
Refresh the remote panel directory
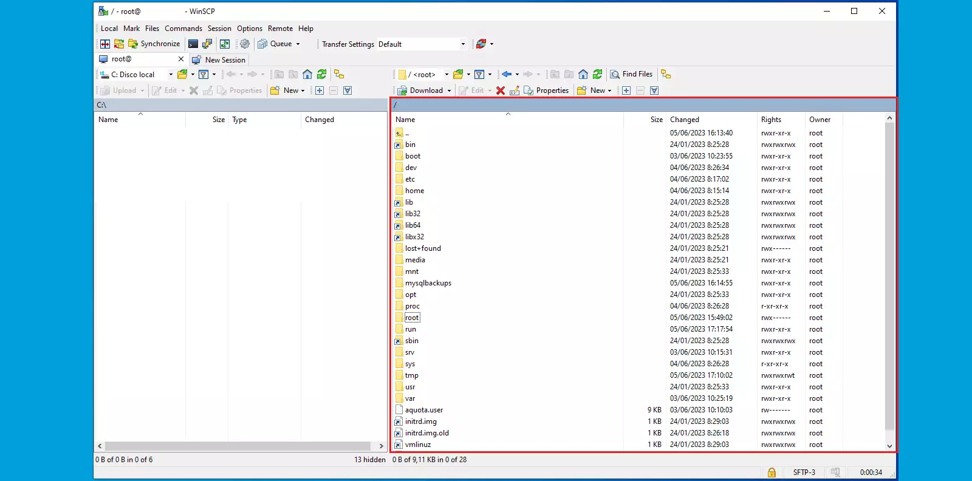(598, 74)
